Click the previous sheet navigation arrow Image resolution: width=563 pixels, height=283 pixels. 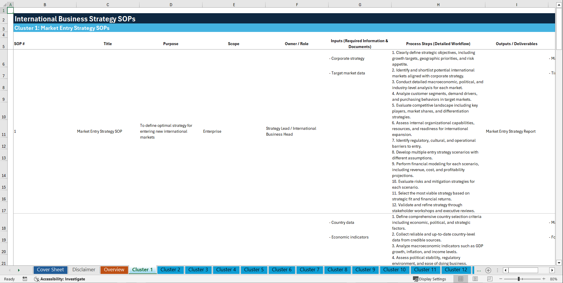coord(10,270)
